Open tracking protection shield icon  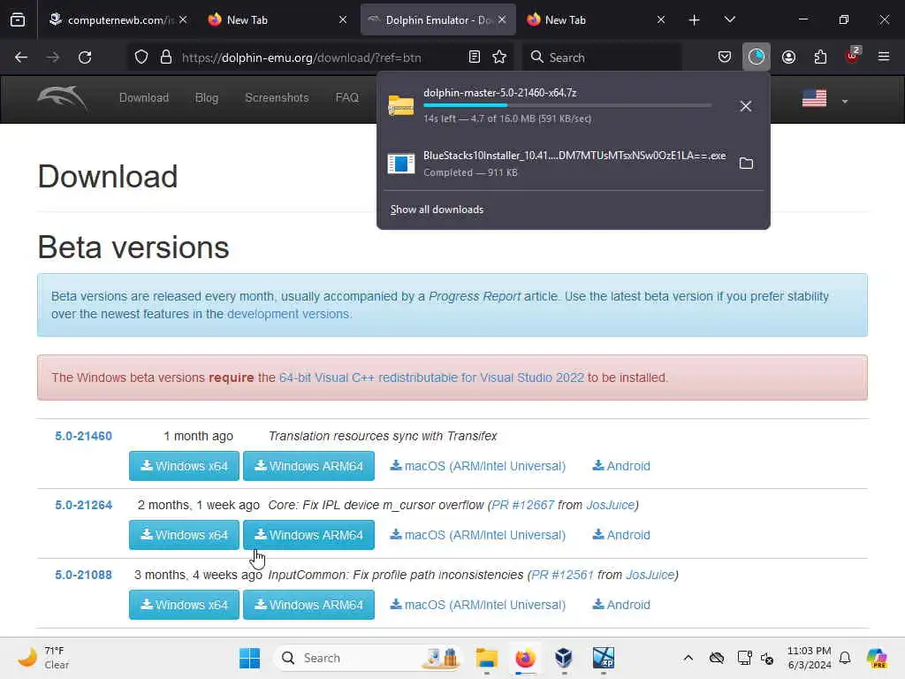tap(141, 57)
